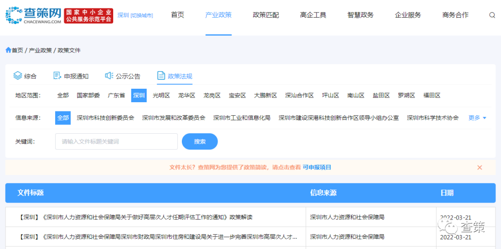The width and height of the screenshot is (501, 249).
Task: Filter region by 坪山区
Action: [x=330, y=95]
